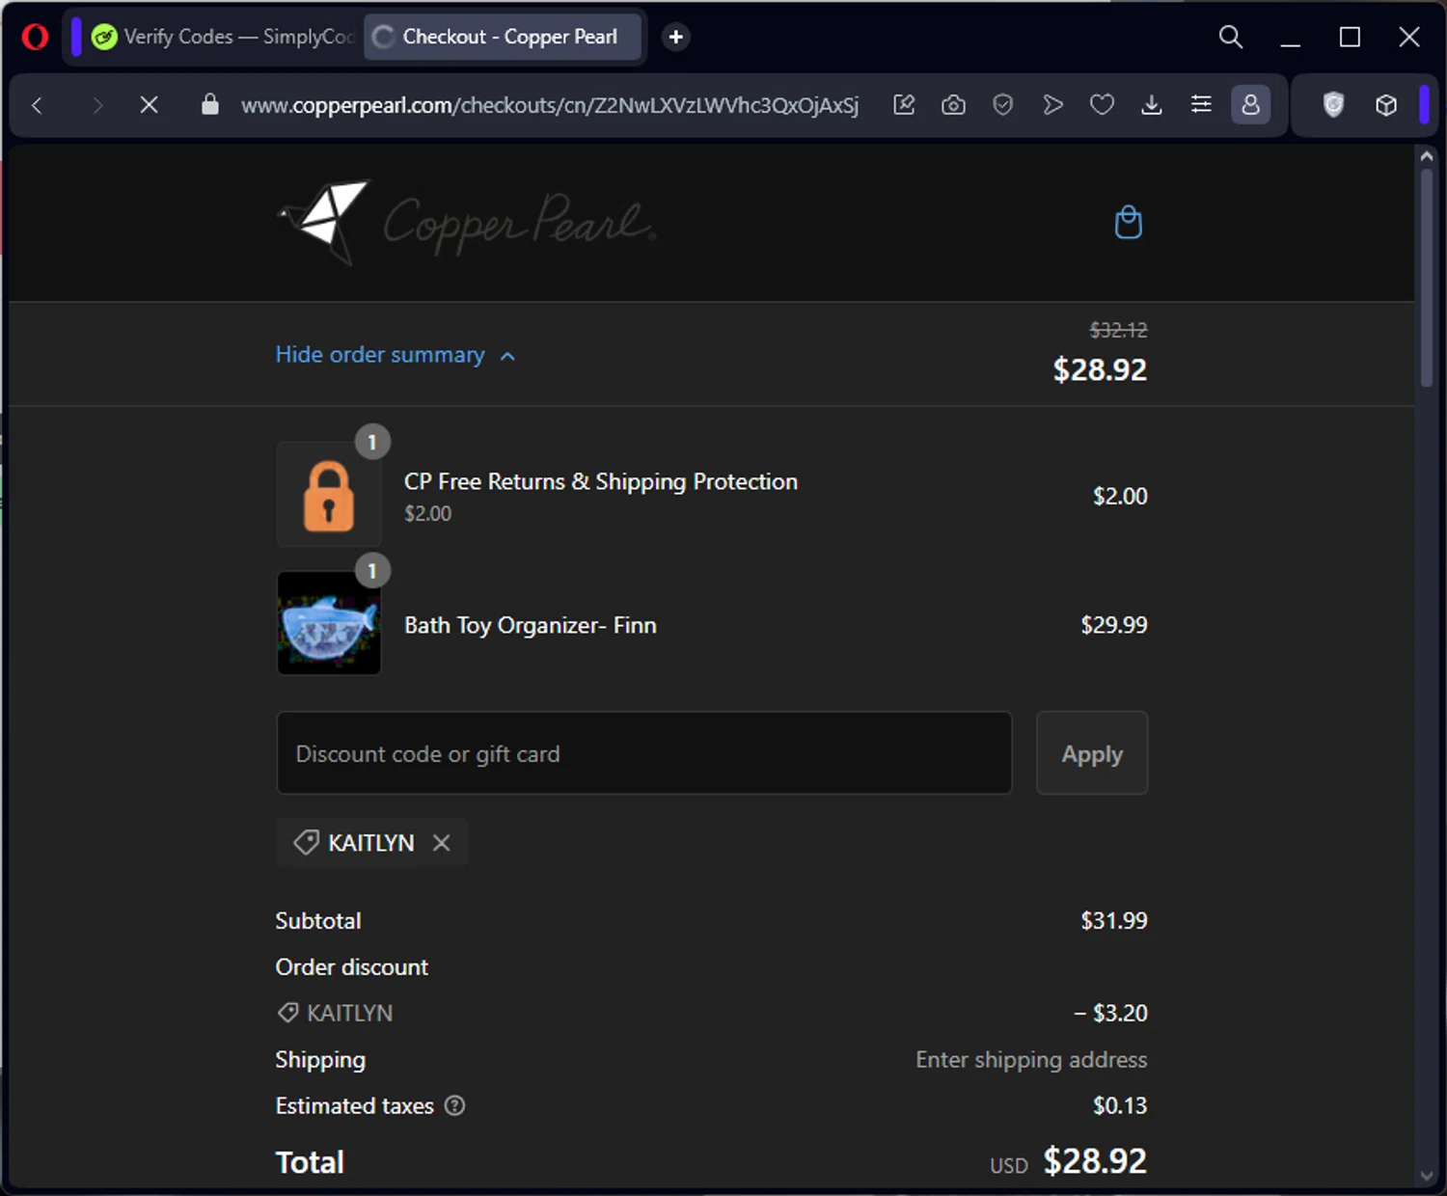Open the ad blocker shield icon
The height and width of the screenshot is (1196, 1447).
[1003, 104]
